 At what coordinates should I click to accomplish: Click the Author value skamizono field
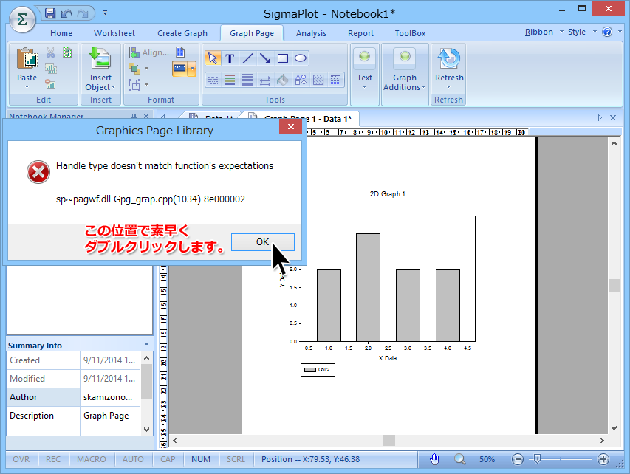point(111,397)
